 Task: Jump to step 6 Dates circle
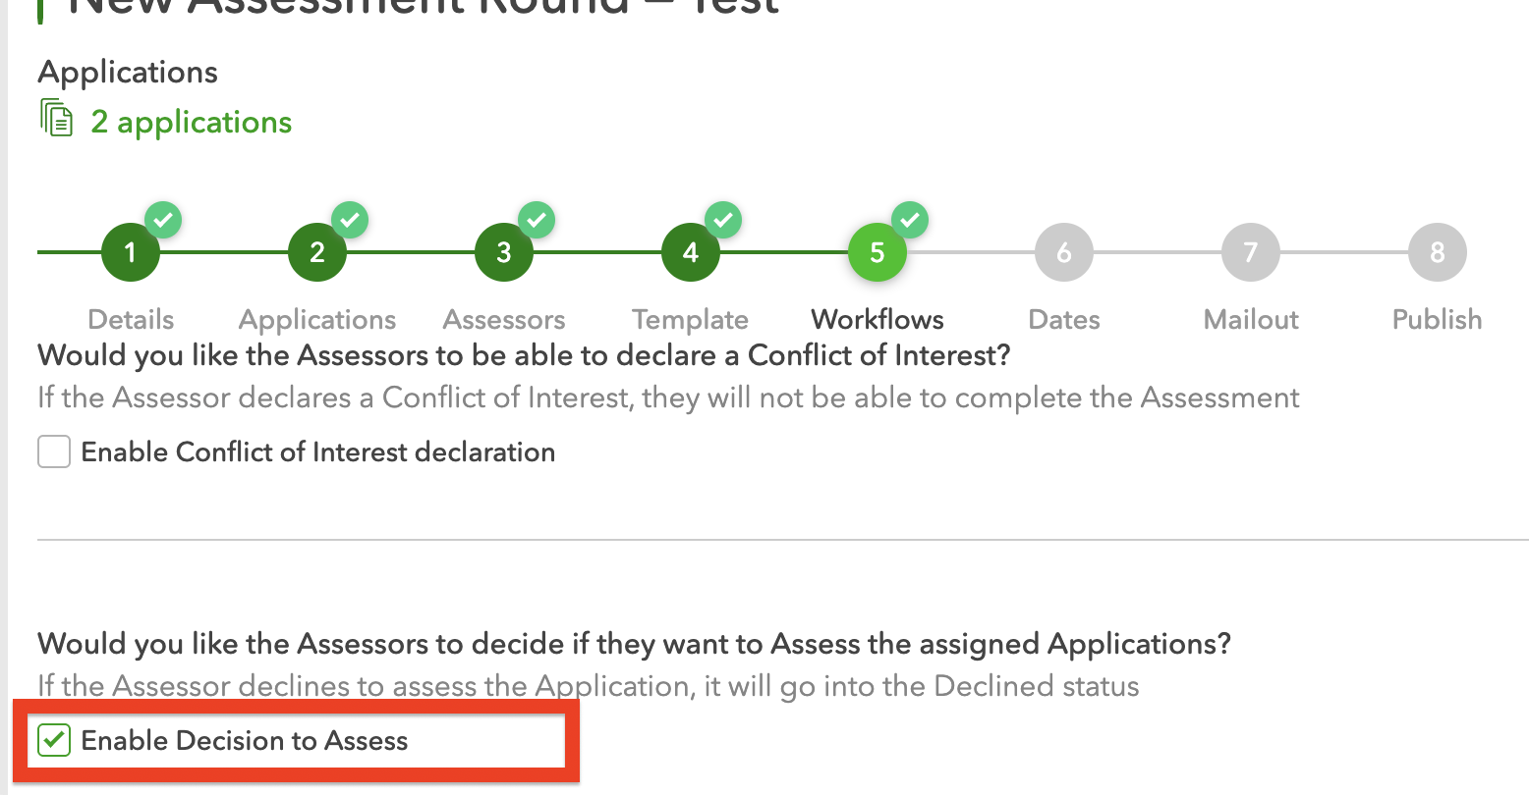click(x=1063, y=252)
